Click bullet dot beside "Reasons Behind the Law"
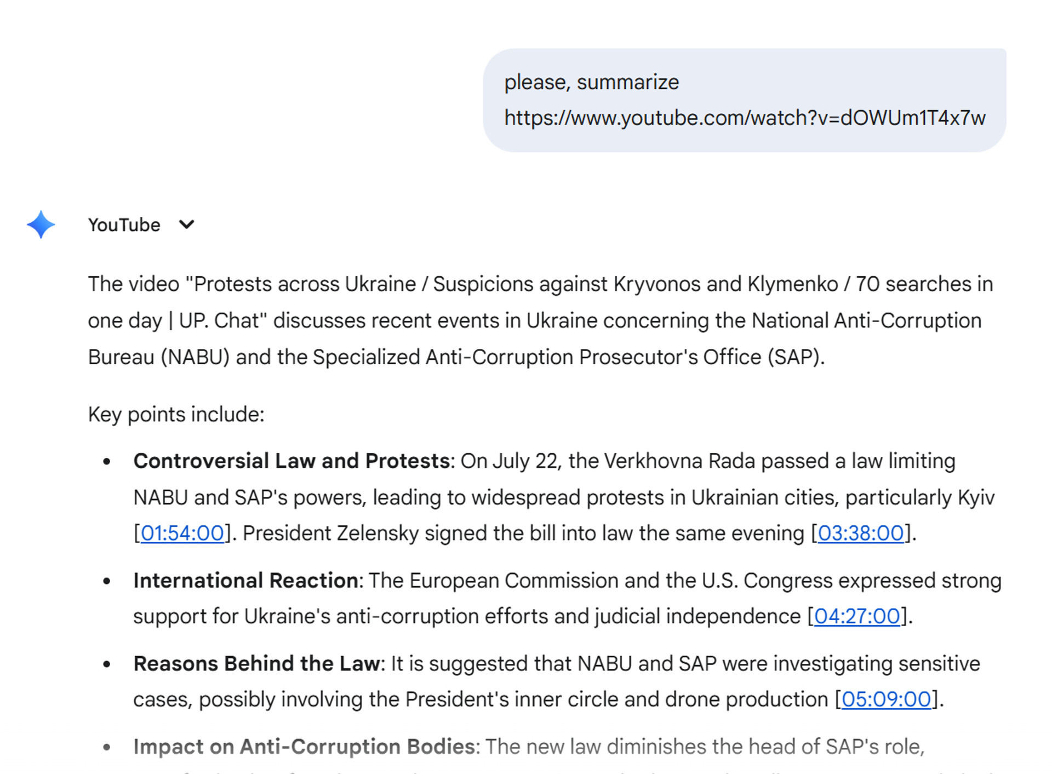The height and width of the screenshot is (774, 1052). tap(107, 664)
